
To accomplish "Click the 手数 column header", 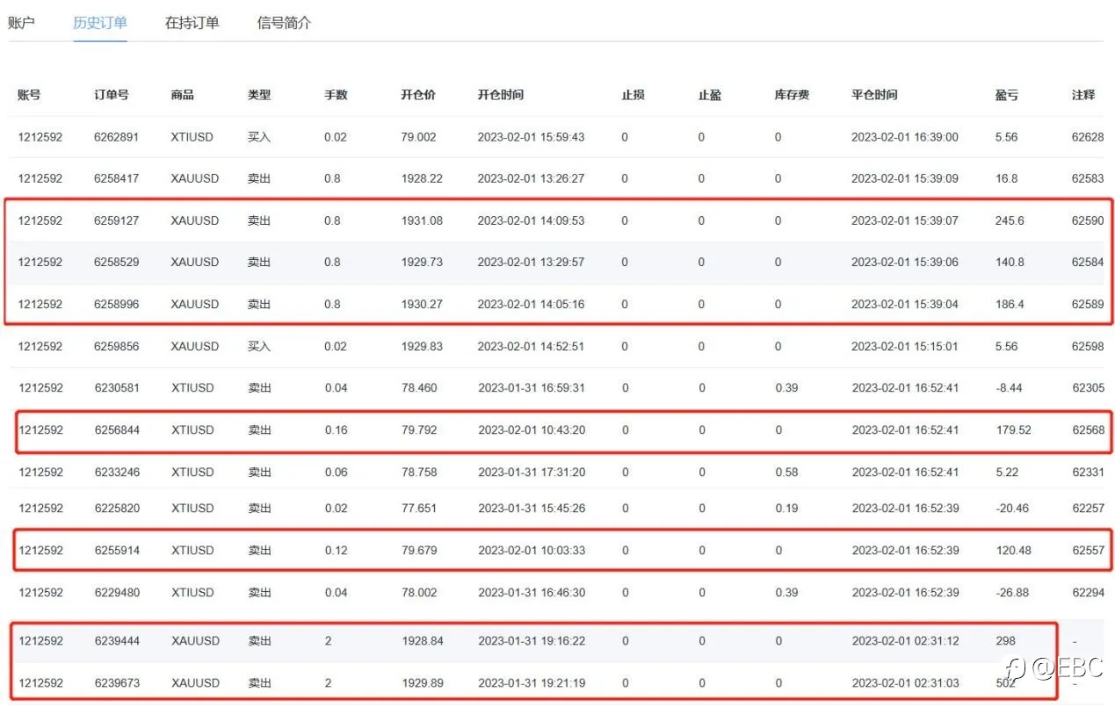I will point(336,95).
